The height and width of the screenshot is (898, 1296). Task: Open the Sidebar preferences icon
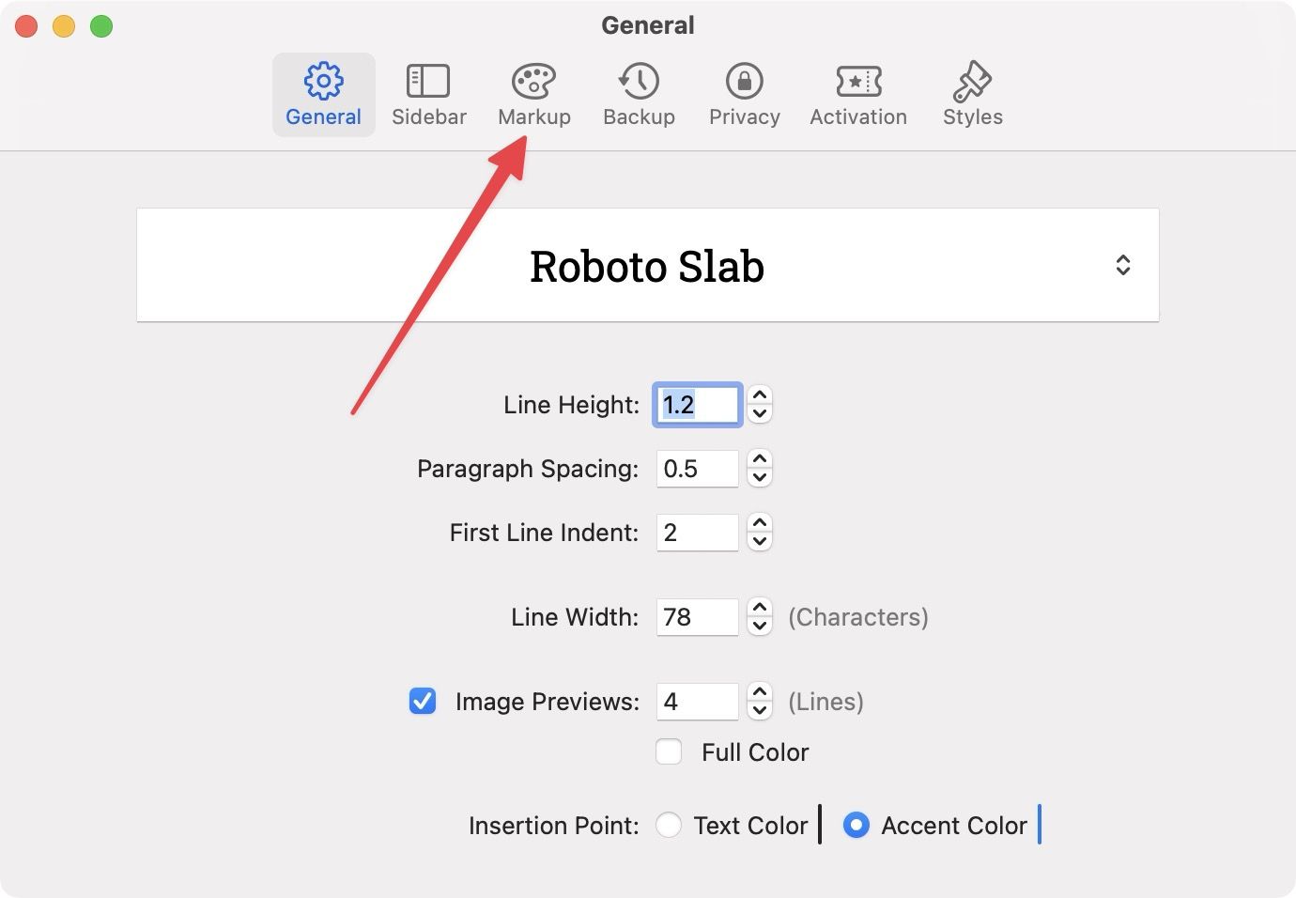point(428,82)
